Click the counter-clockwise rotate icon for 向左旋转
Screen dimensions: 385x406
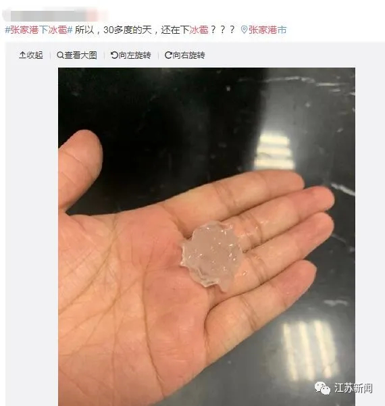point(114,55)
